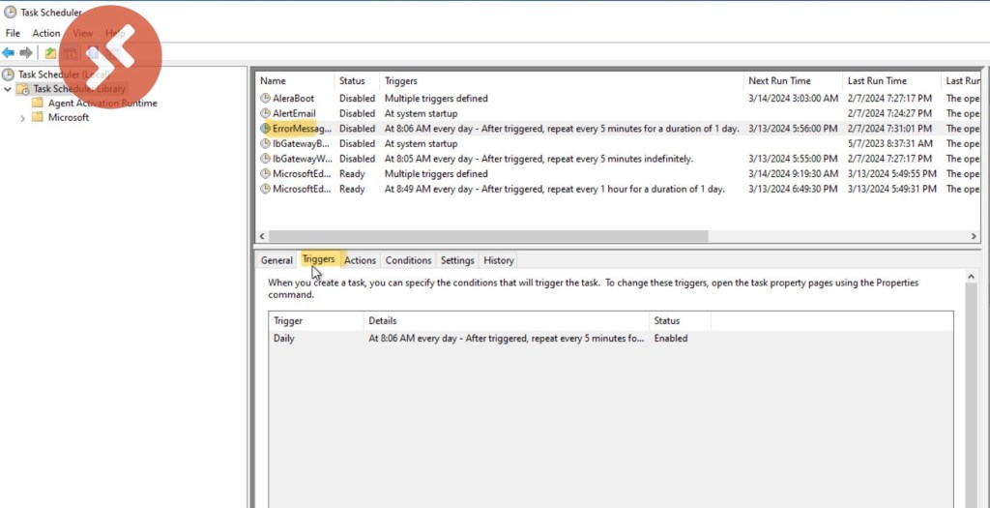Expand the Microsoft folder node

click(x=23, y=117)
